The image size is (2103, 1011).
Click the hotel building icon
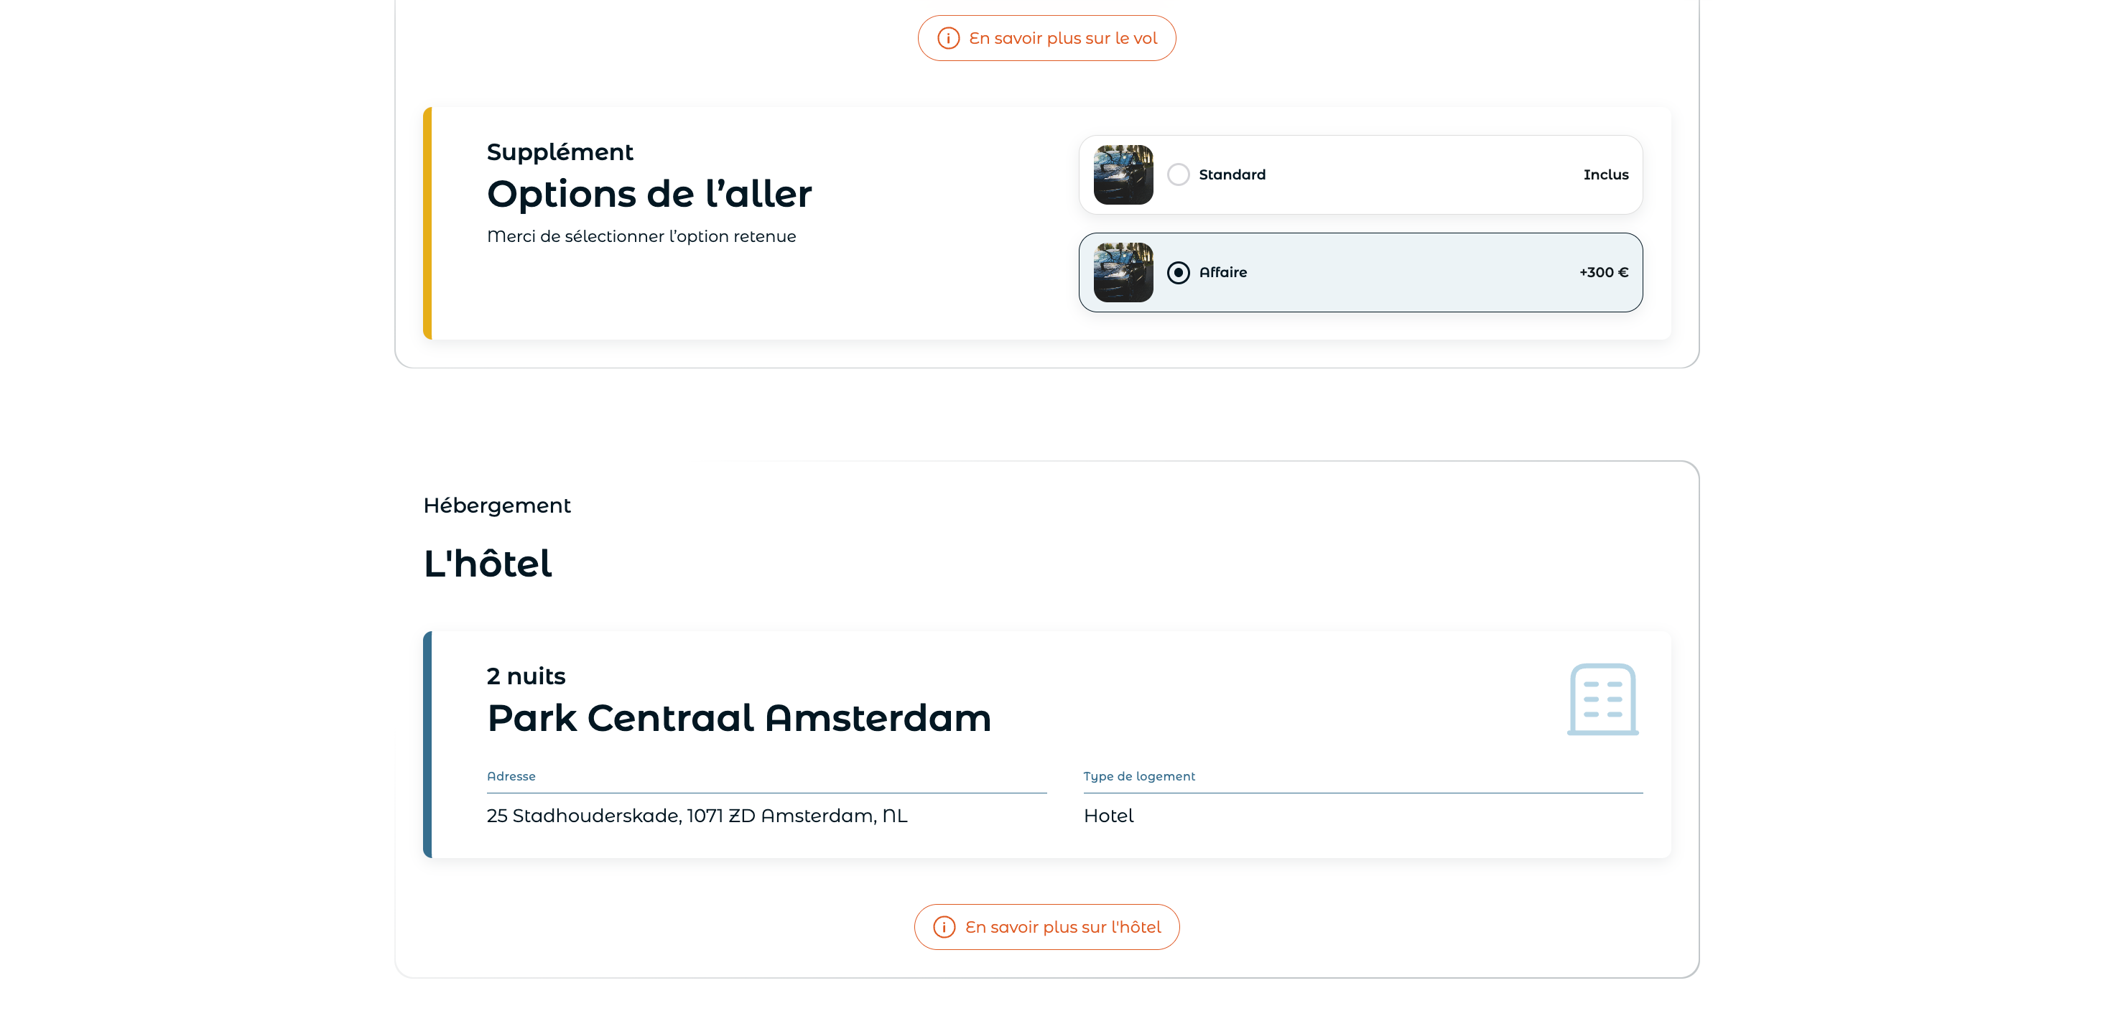point(1602,699)
